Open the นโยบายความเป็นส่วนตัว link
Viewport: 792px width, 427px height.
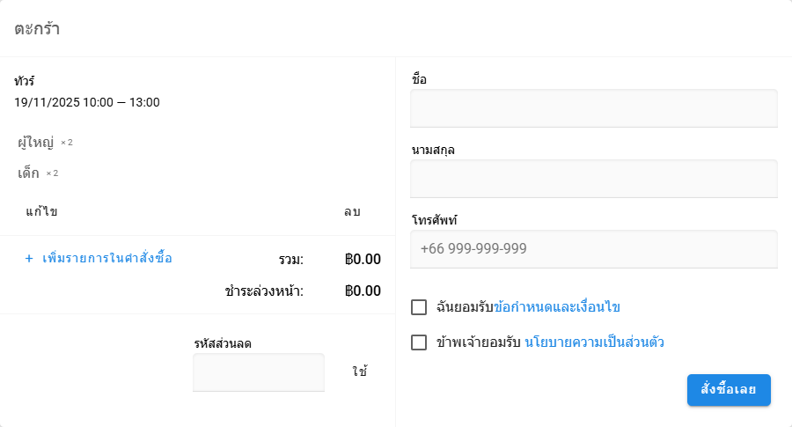pos(594,342)
